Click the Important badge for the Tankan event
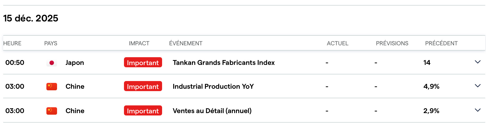Image resolution: width=486 pixels, height=125 pixels. (143, 63)
